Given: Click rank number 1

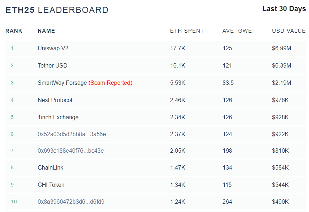Looking at the screenshot, I should (12, 48).
